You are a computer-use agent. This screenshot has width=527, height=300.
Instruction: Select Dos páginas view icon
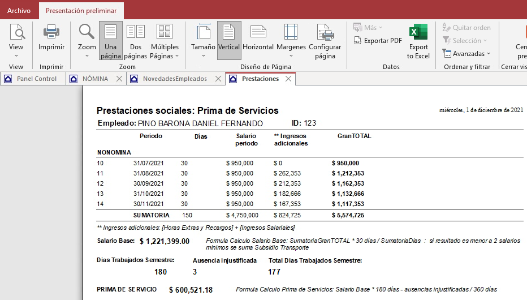coord(136,32)
